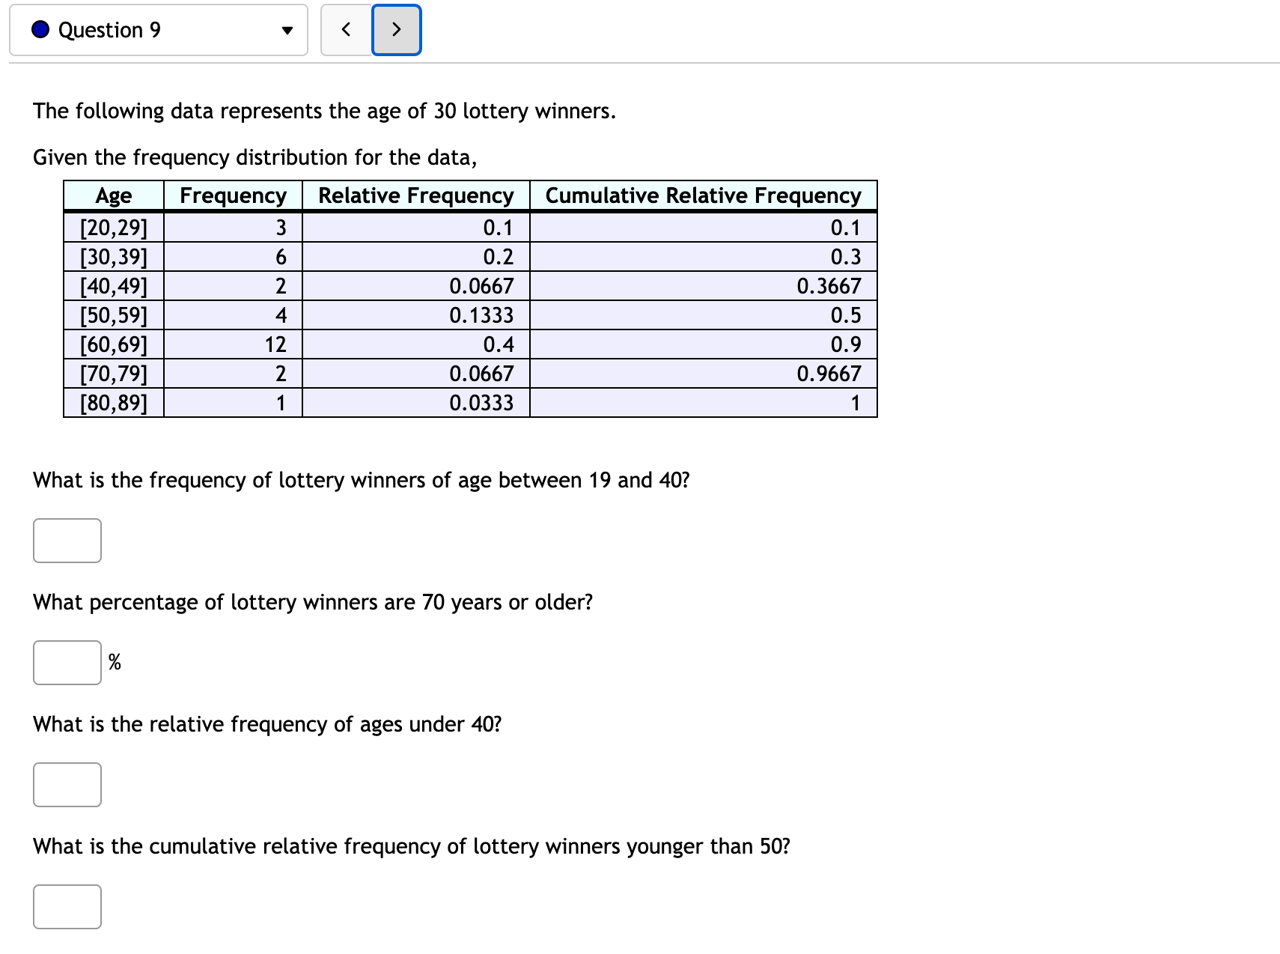Screen dimensions: 1280x954
Task: Click the answer box for relative frequency under 40
Action: click(67, 785)
